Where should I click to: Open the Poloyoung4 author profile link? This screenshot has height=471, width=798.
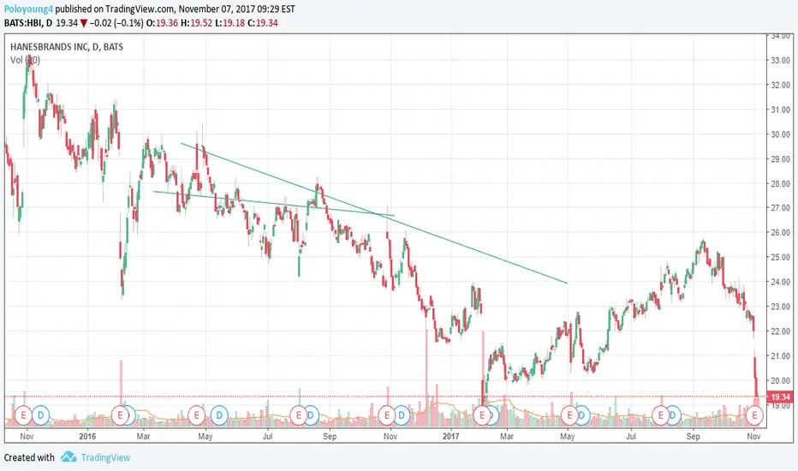[28, 9]
